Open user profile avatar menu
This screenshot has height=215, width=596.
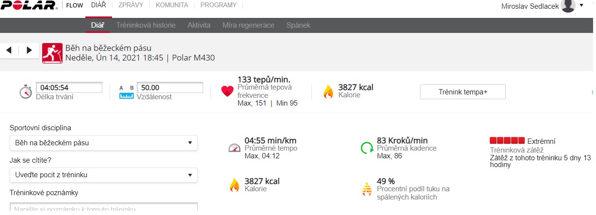[568, 6]
